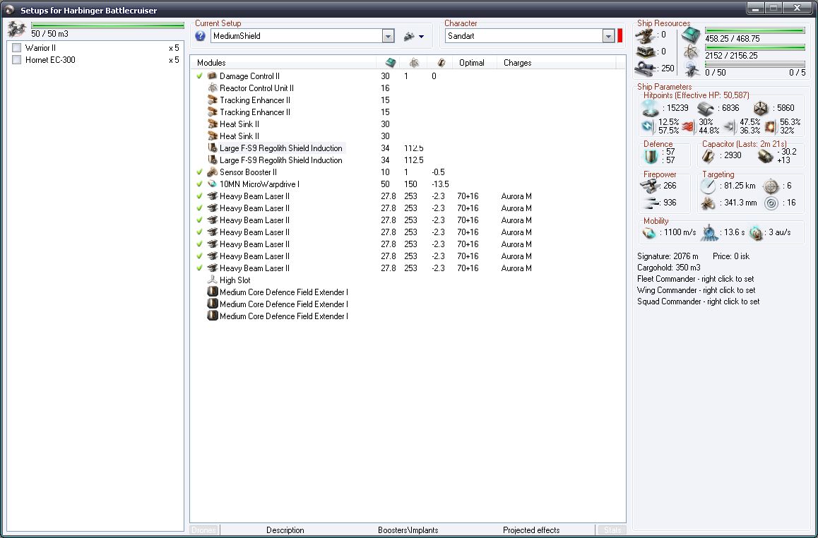This screenshot has width=818, height=538.
Task: Toggle the 10MN MicroWarpdrive I active checkmark
Action: (199, 184)
